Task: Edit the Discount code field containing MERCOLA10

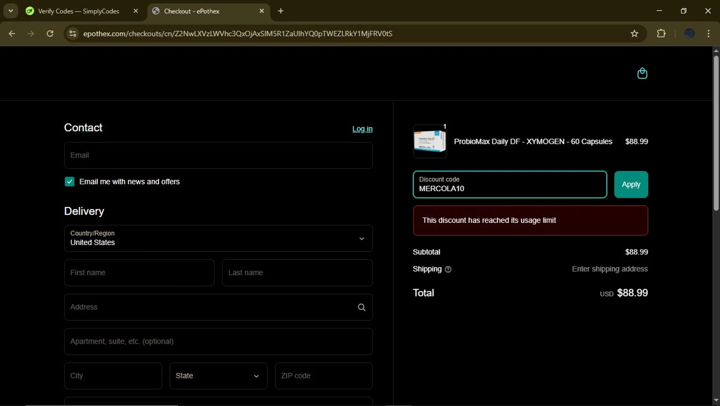Action: click(x=510, y=185)
